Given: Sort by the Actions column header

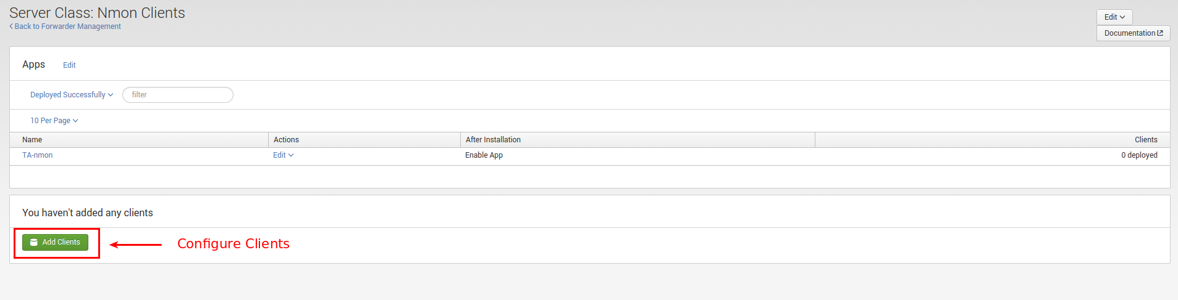Looking at the screenshot, I should (x=286, y=140).
